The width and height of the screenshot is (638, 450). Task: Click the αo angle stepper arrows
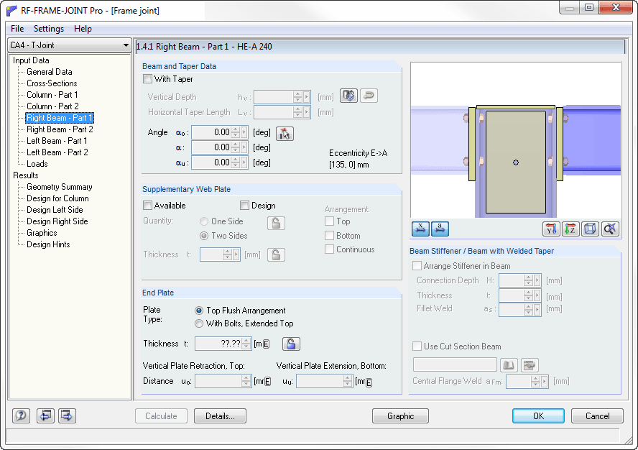pyautogui.click(x=236, y=132)
